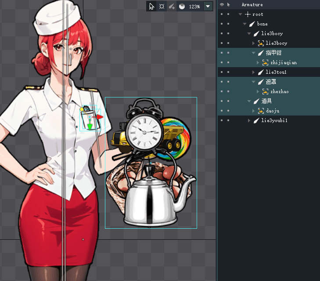Select the arrow selection tool
Viewport: 320px width, 281px height.
[151, 7]
